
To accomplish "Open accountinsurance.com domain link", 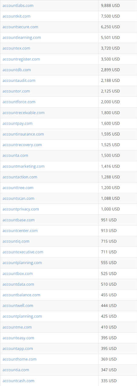I will [23, 134].
